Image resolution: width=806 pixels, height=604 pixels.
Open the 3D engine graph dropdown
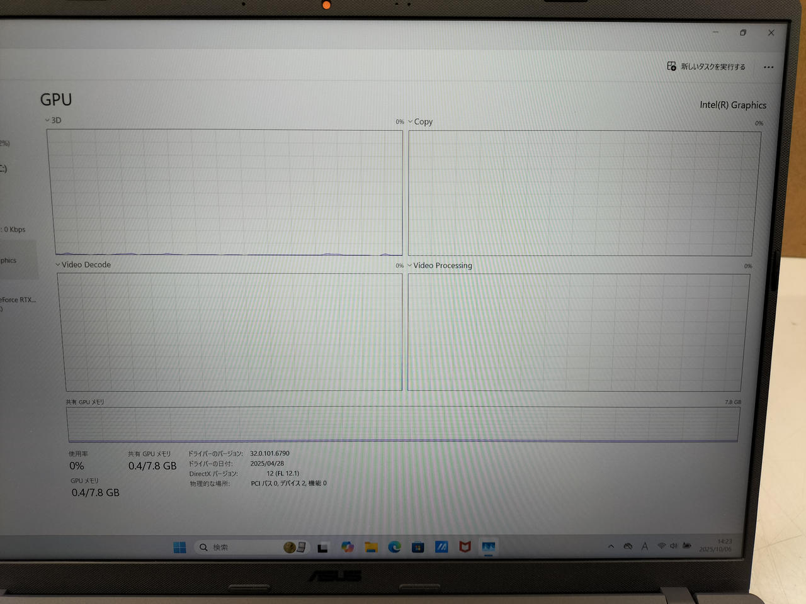point(47,120)
